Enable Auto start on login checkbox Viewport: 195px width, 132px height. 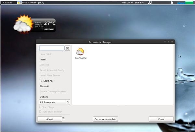point(40,112)
